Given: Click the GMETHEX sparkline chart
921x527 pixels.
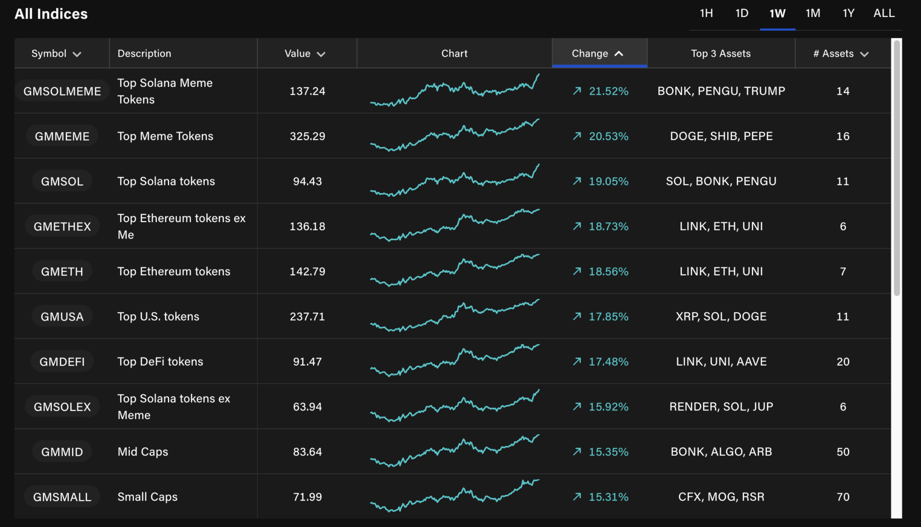Looking at the screenshot, I should [x=455, y=225].
